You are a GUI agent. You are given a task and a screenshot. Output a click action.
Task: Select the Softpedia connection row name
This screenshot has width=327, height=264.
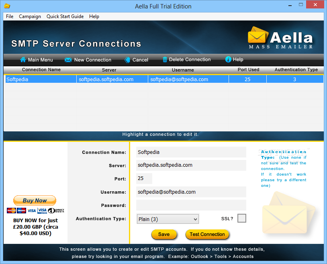tap(41, 79)
